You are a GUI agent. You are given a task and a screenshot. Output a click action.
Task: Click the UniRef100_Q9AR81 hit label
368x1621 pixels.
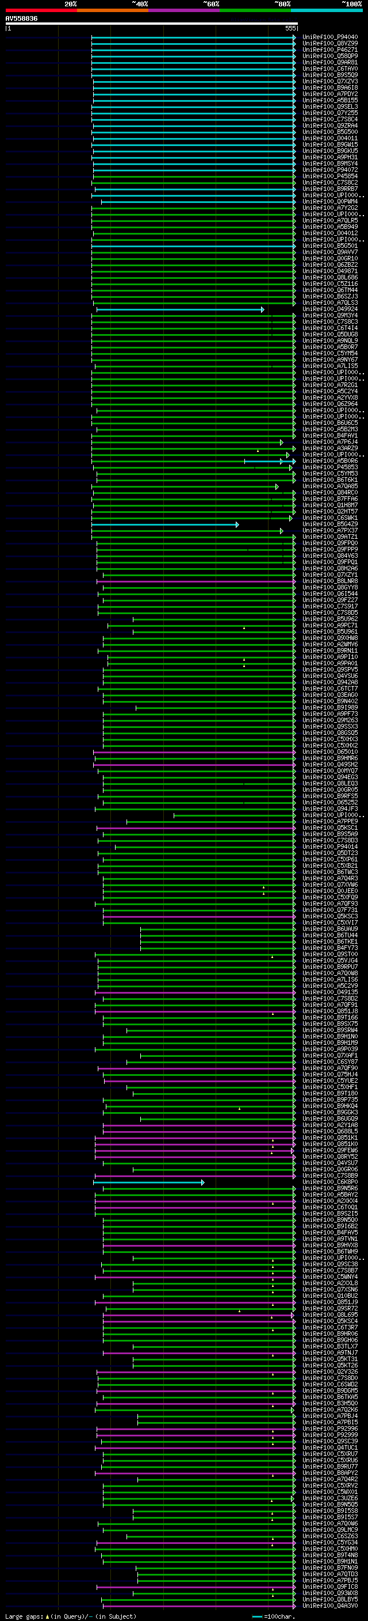[330, 62]
